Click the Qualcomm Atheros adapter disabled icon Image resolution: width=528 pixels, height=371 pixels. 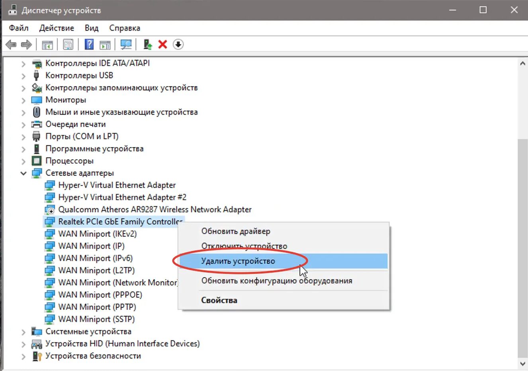pos(49,210)
